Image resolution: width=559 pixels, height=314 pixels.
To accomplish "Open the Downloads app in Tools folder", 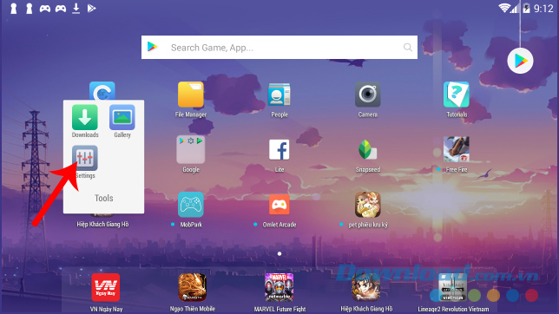I will (x=85, y=118).
